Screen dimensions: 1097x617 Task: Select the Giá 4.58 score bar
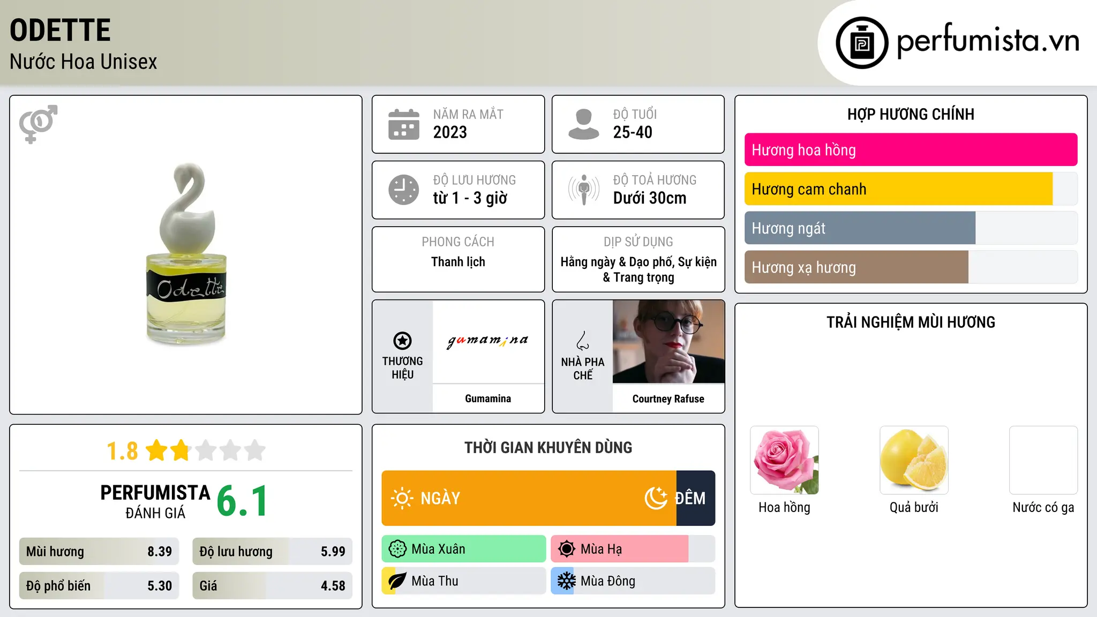coord(273,586)
